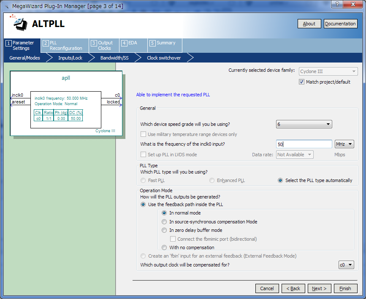Click the apll block diagram title
Image resolution: width=366 pixels, height=299 pixels.
click(66, 78)
